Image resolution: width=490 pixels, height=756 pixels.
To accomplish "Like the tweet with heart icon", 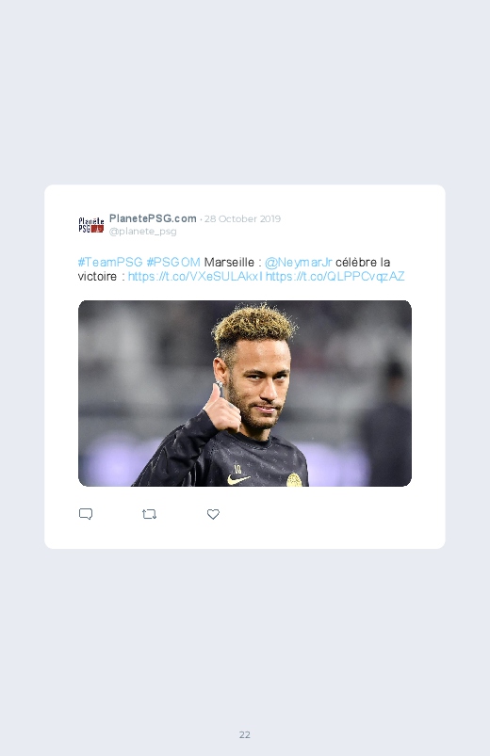I will [213, 514].
